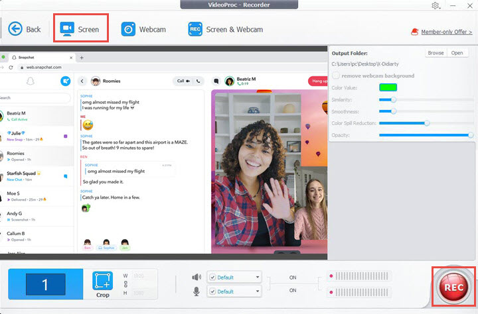Open the Starfish Squad chat
This screenshot has width=478, height=314.
[x=37, y=176]
